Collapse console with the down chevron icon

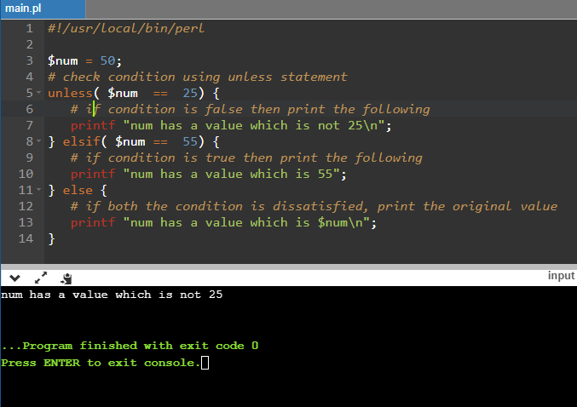pyautogui.click(x=14, y=278)
